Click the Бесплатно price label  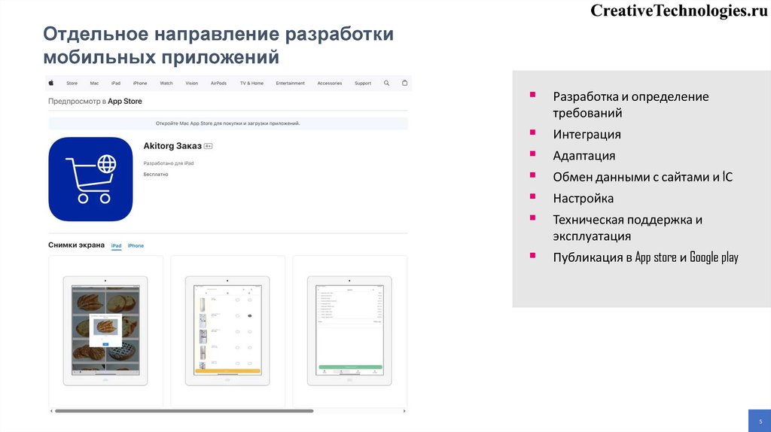tap(156, 175)
